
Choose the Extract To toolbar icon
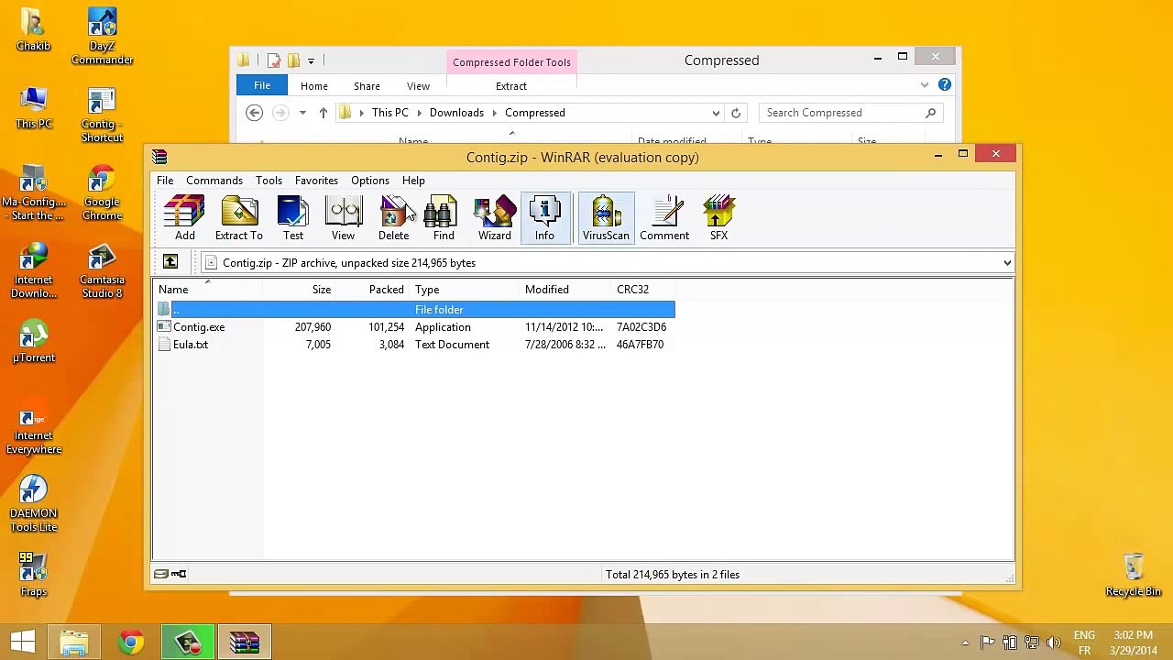pos(238,218)
